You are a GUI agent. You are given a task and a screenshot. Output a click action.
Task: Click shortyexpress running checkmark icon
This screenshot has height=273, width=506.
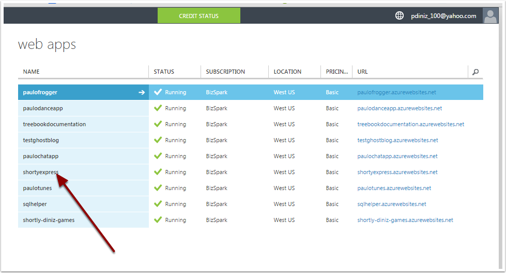click(x=158, y=172)
